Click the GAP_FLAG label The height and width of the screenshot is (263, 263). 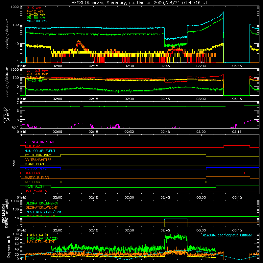tap(32, 146)
